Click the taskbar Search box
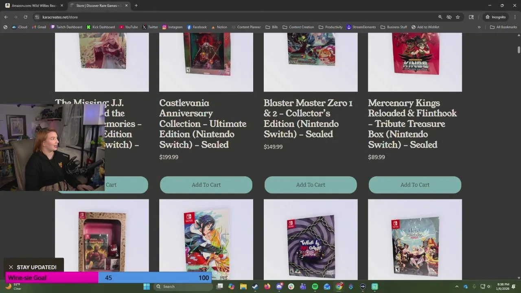 coord(183,286)
